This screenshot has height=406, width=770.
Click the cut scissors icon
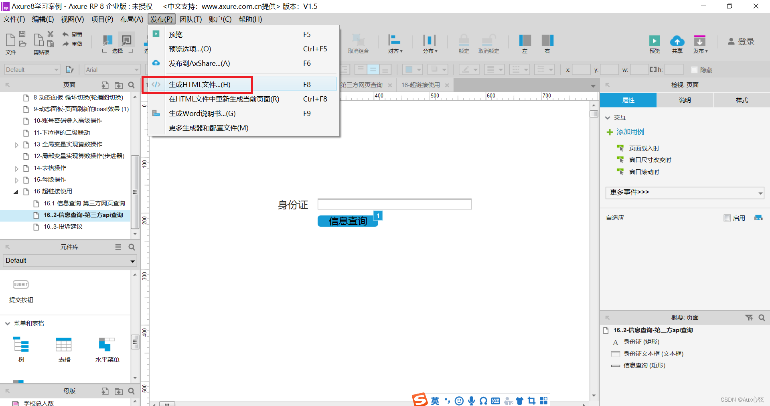tap(50, 34)
